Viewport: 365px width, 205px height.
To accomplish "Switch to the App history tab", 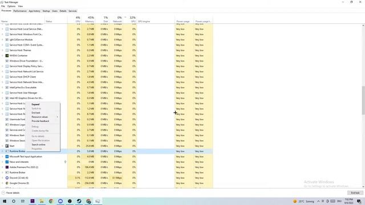I will (34, 11).
